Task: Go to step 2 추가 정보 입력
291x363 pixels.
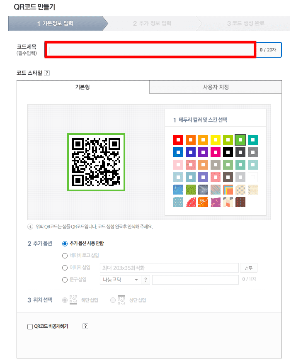Action: [152, 23]
